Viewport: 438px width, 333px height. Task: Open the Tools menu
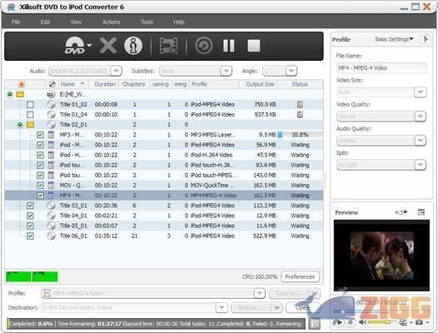(147, 22)
